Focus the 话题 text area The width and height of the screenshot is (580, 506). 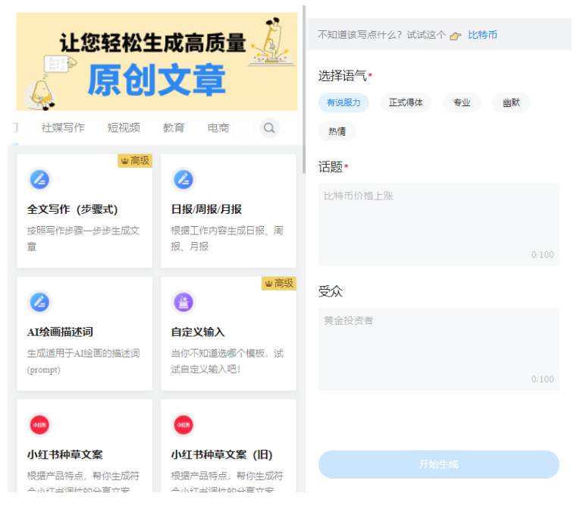439,225
